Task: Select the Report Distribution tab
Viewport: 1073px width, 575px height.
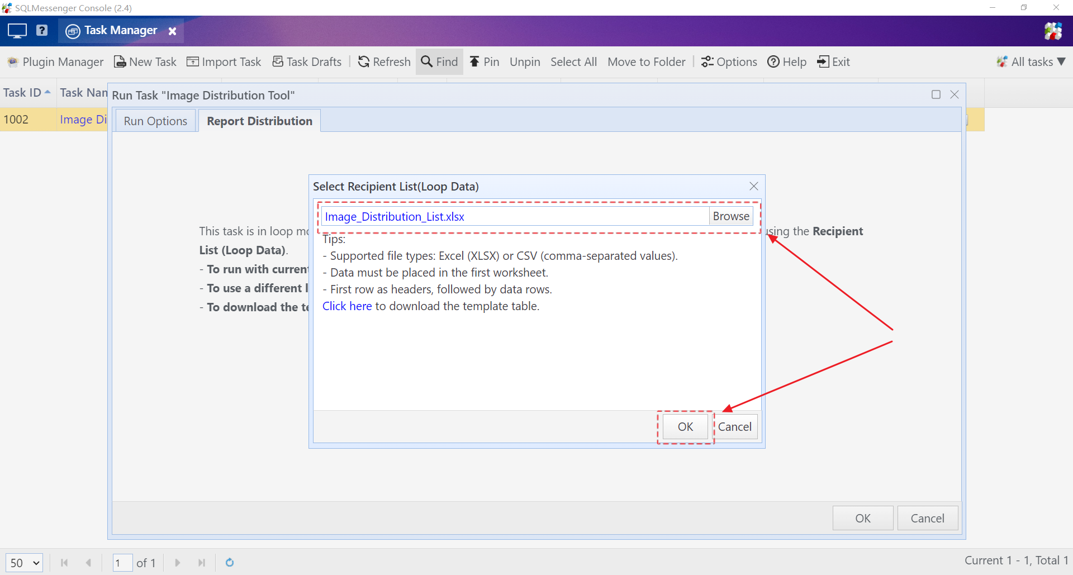Action: coord(259,121)
